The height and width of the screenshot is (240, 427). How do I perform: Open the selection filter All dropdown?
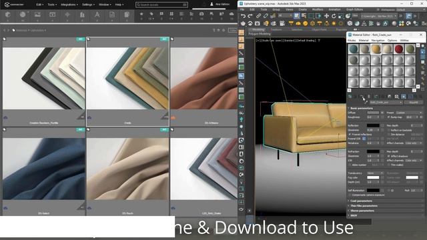click(285, 16)
